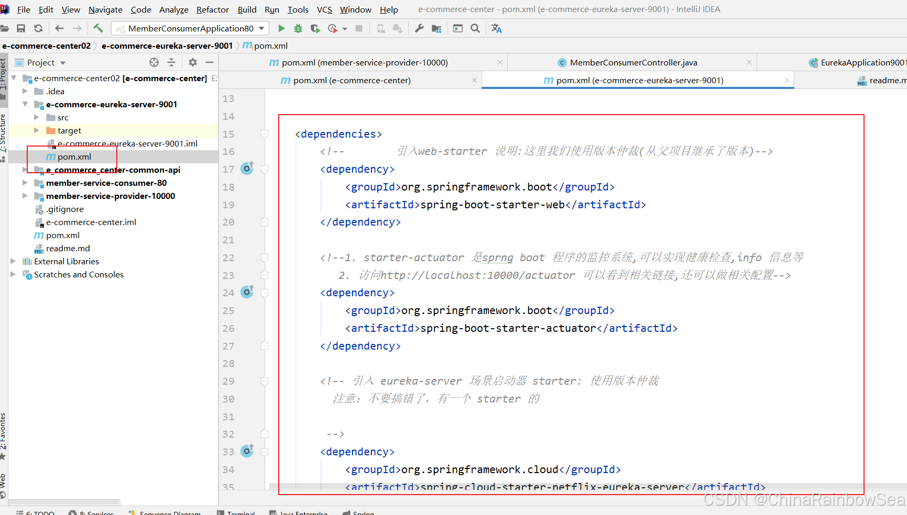Click the Translate icon in toolbar

(497, 28)
